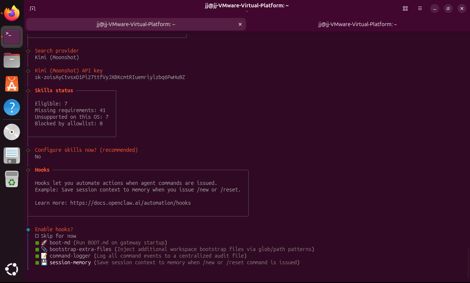Open the Help application in dock

(12, 108)
